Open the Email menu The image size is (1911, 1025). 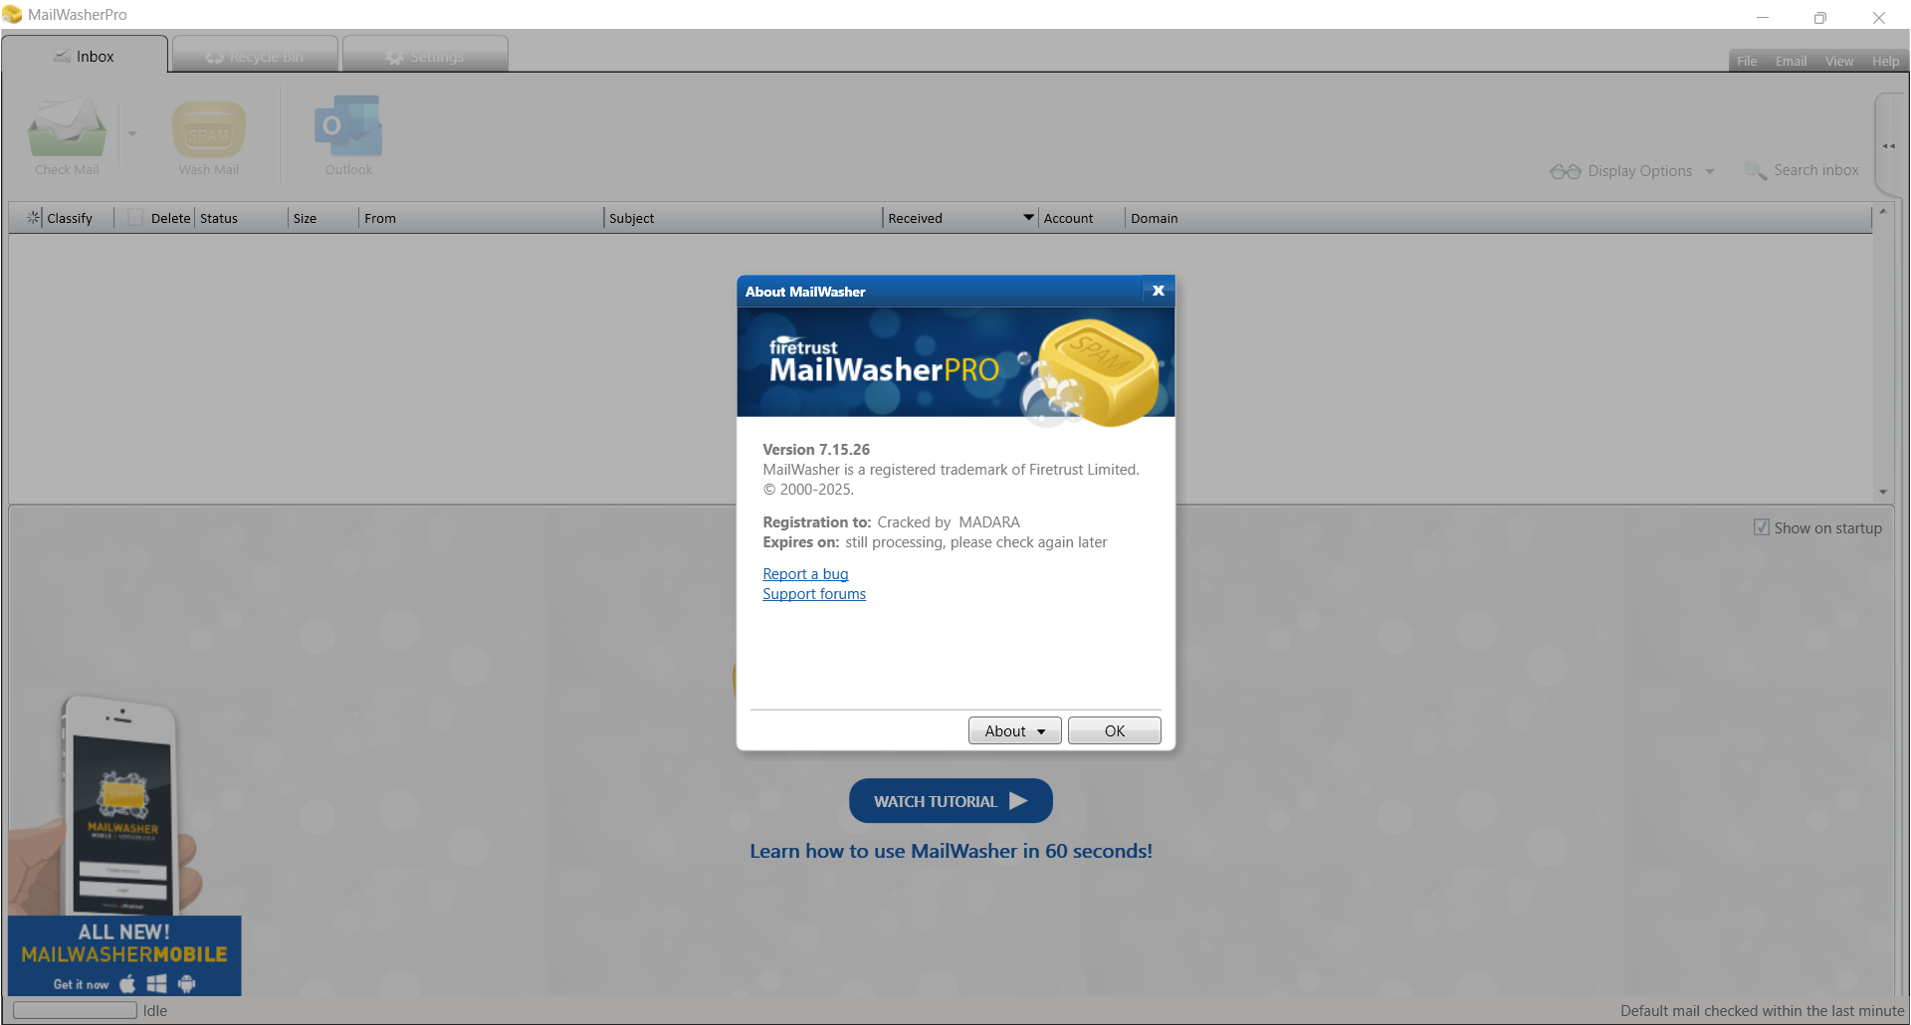click(x=1791, y=62)
